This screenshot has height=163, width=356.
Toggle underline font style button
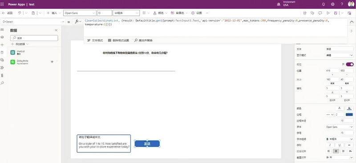(x=340, y=145)
